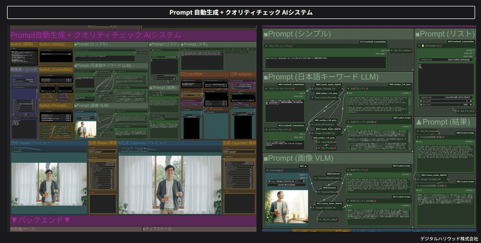Click the collapse dot of Florence2ModelLoader node

point(315,178)
